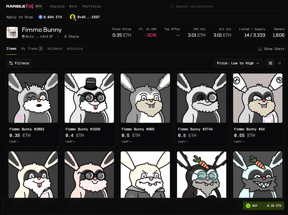Open white-background bunny in hoodie
This screenshot has height=215, width=288.
pyautogui.click(x=145, y=174)
